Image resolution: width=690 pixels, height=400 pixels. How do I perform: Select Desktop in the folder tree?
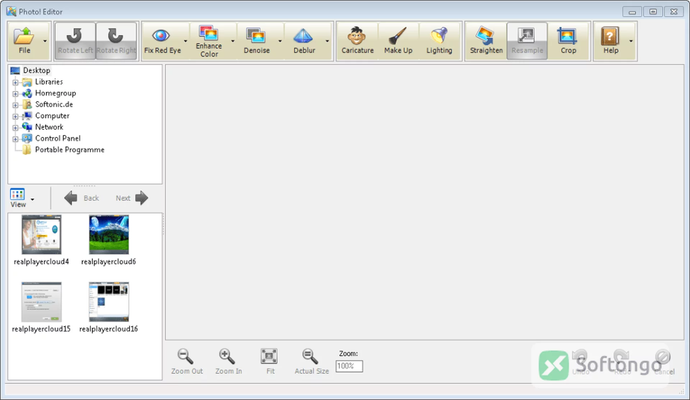click(x=36, y=70)
